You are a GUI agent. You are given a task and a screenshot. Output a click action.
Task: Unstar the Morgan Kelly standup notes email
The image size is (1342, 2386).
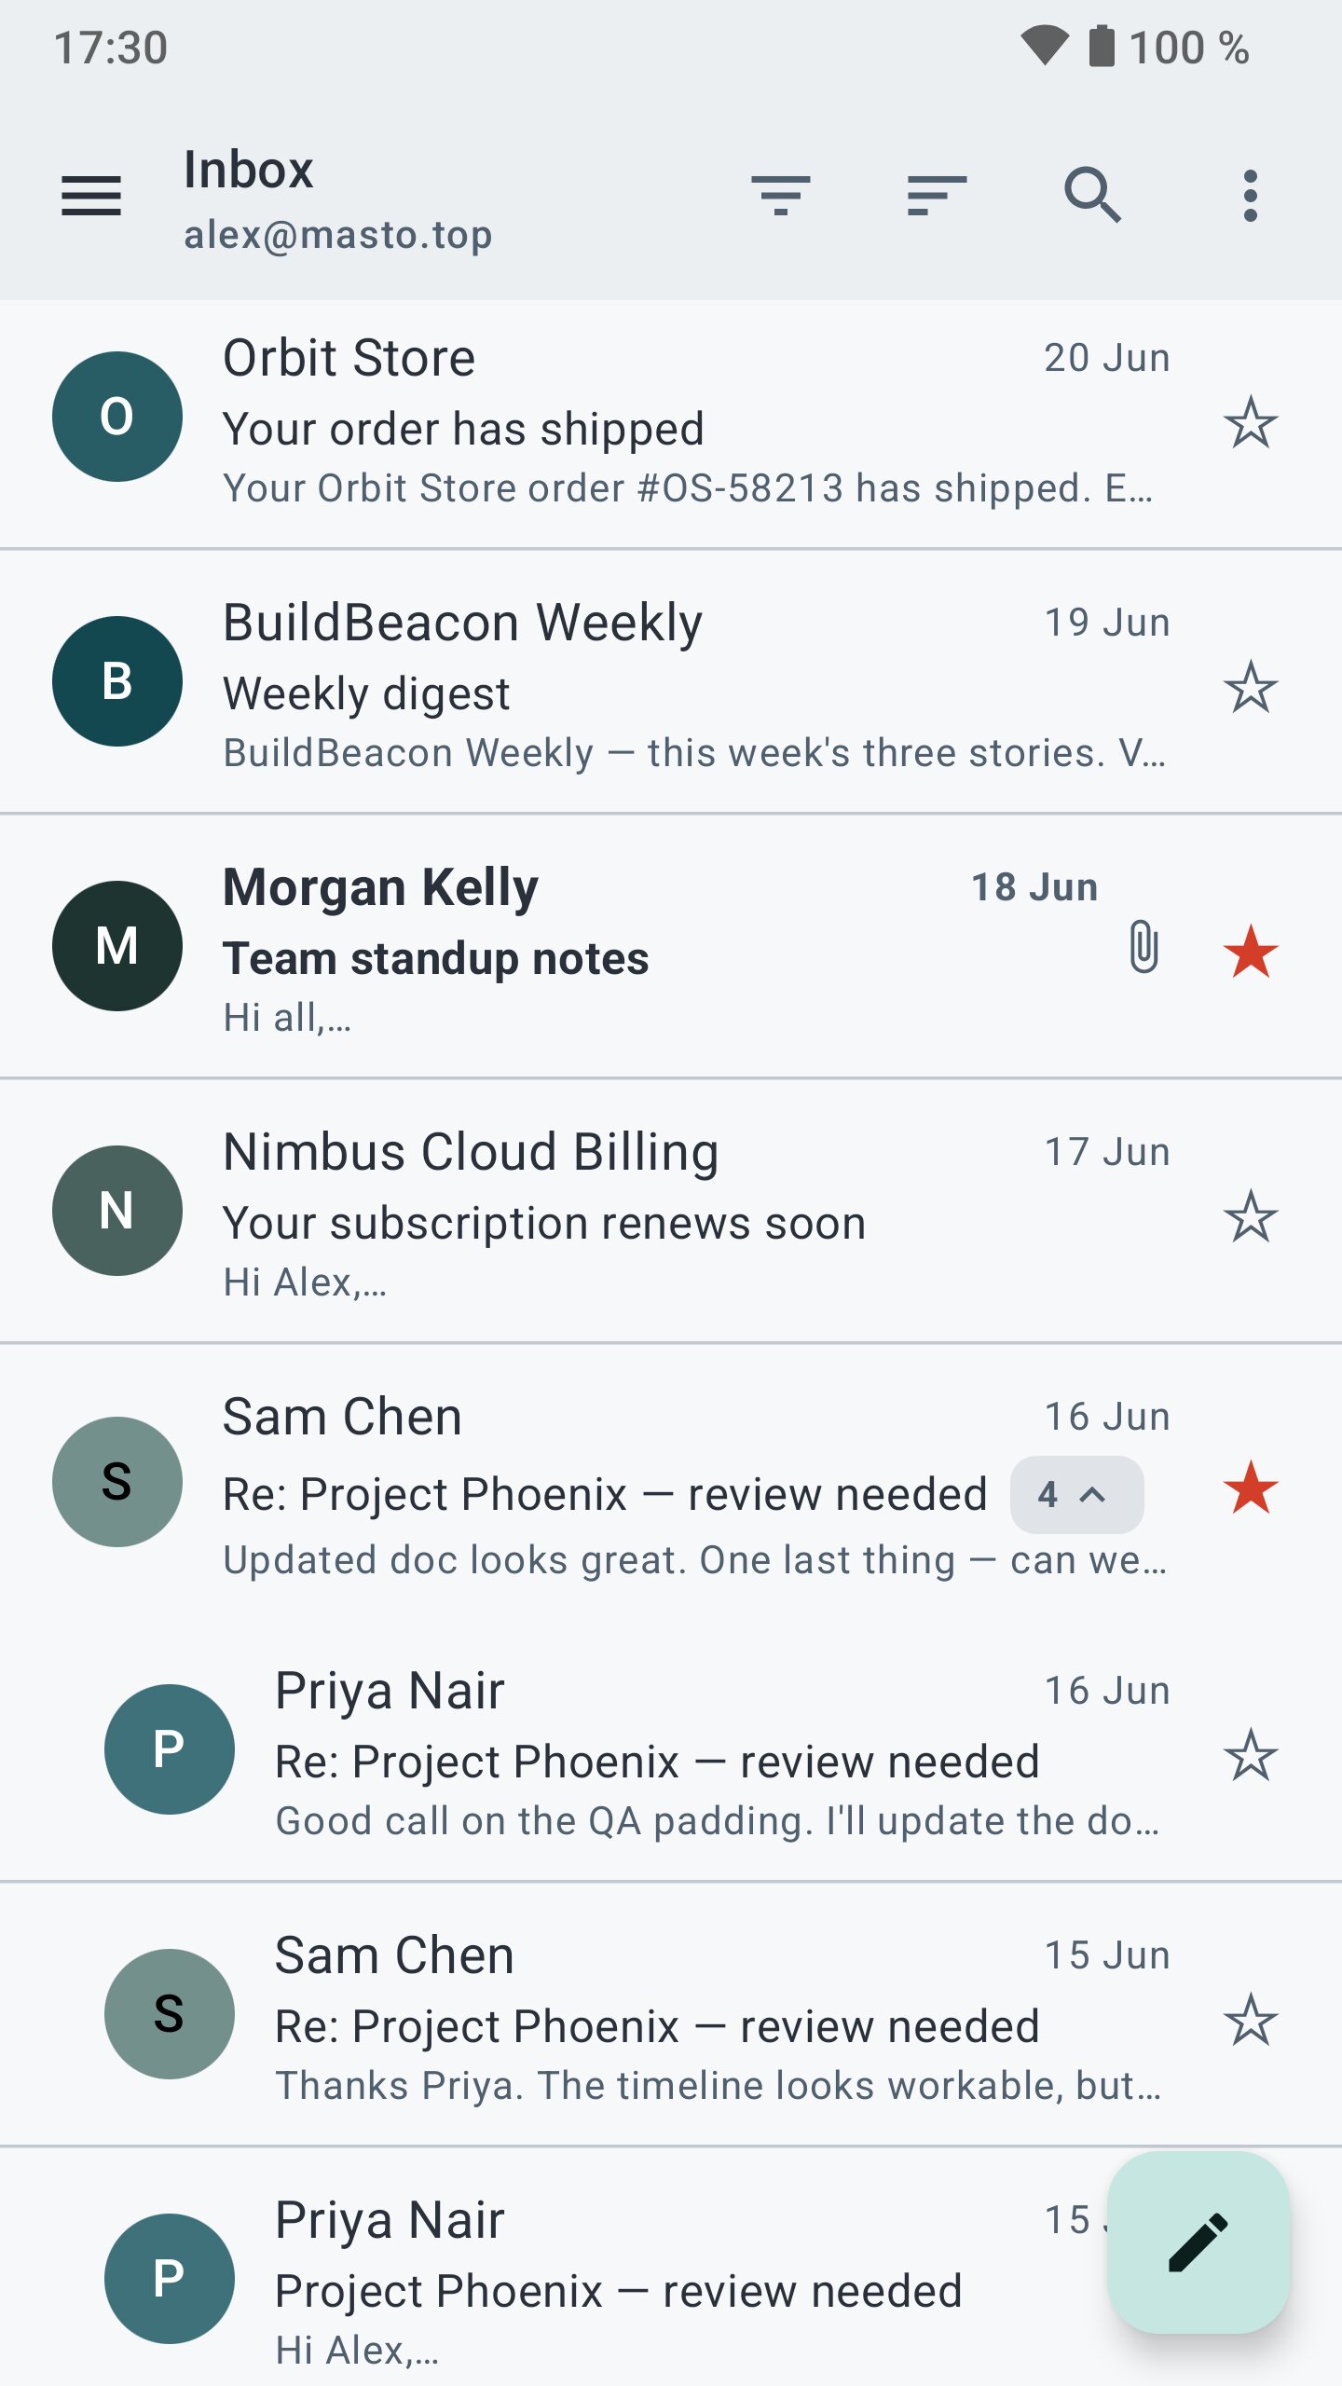1251,952
